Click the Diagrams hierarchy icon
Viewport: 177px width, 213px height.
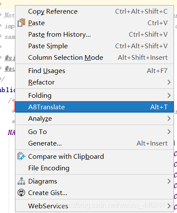pyautogui.click(x=21, y=181)
